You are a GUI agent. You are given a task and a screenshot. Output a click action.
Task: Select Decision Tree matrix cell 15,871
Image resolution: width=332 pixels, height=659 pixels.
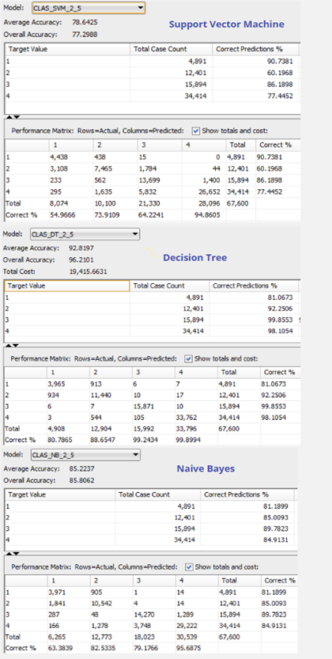[x=145, y=407]
